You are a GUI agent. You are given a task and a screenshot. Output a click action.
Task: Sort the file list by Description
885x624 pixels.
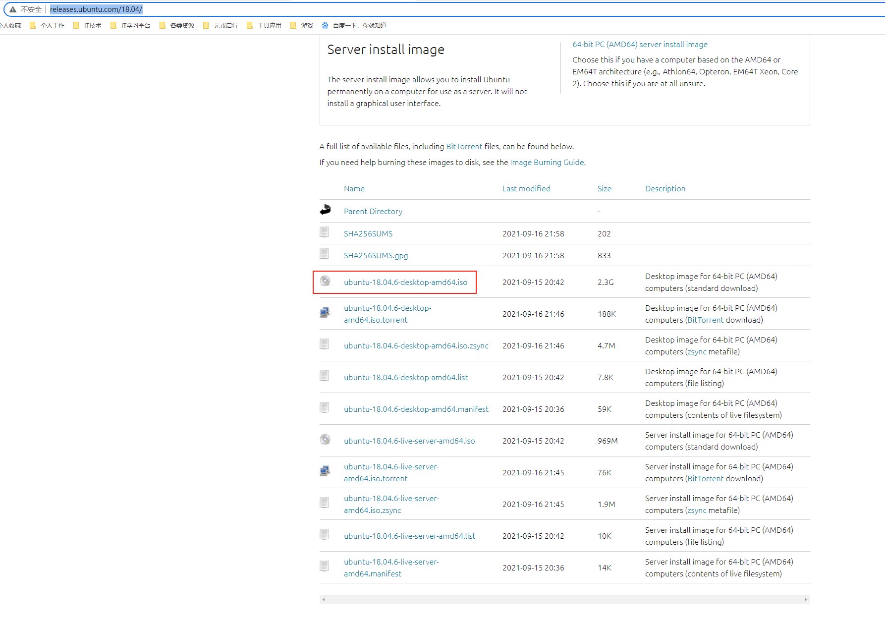pos(665,189)
